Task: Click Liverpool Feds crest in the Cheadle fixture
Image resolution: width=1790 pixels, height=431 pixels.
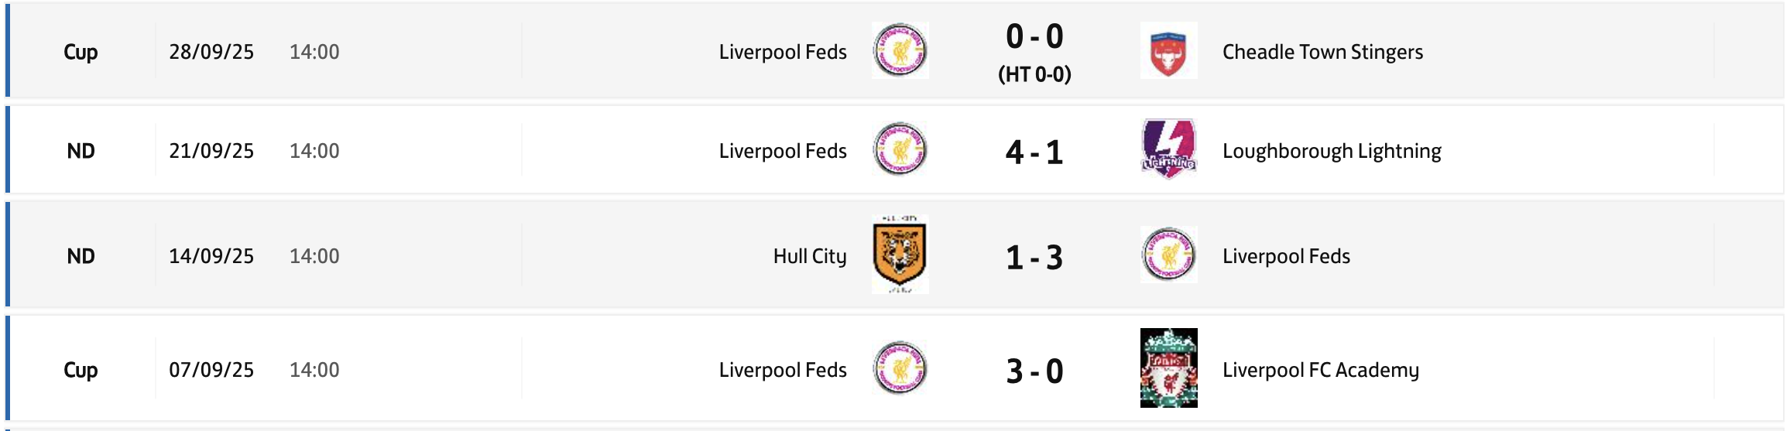Action: click(x=900, y=51)
